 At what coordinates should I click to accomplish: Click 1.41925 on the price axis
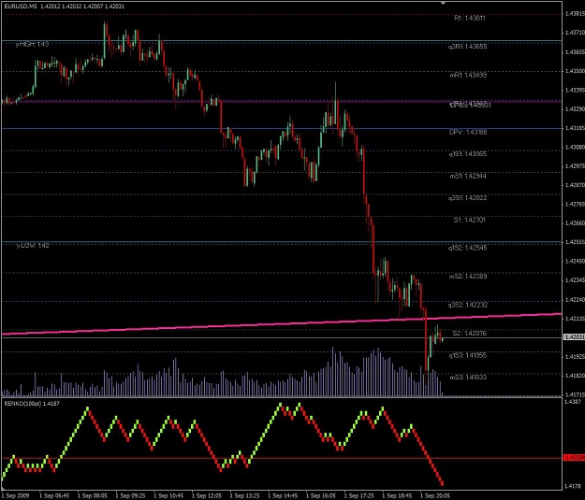tap(575, 357)
